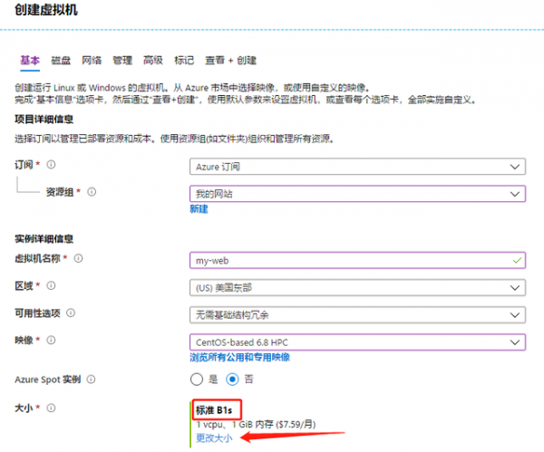The height and width of the screenshot is (452, 544).
Task: Switch to the 磁盘 tab
Action: click(61, 61)
